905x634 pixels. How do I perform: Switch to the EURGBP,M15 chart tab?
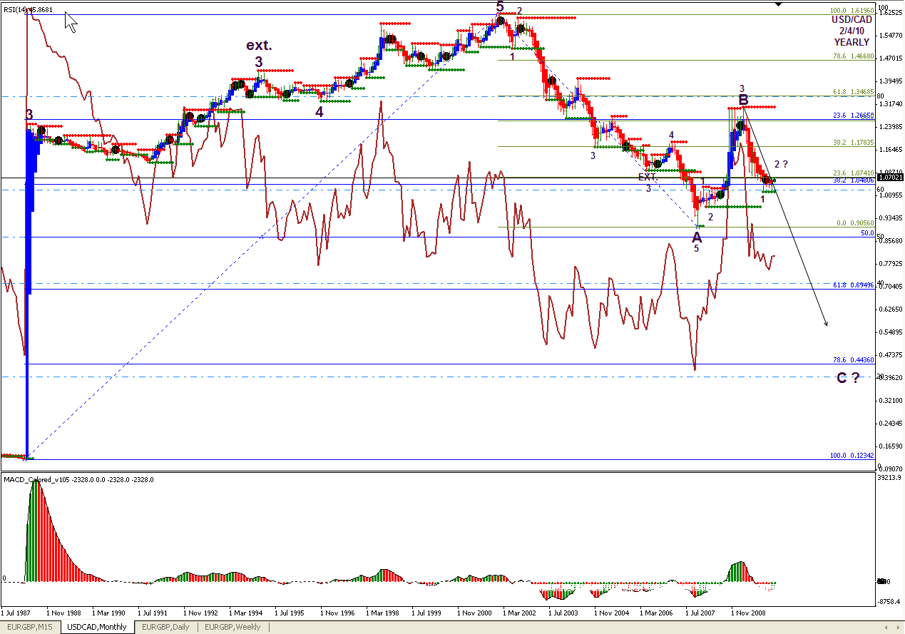[31, 627]
